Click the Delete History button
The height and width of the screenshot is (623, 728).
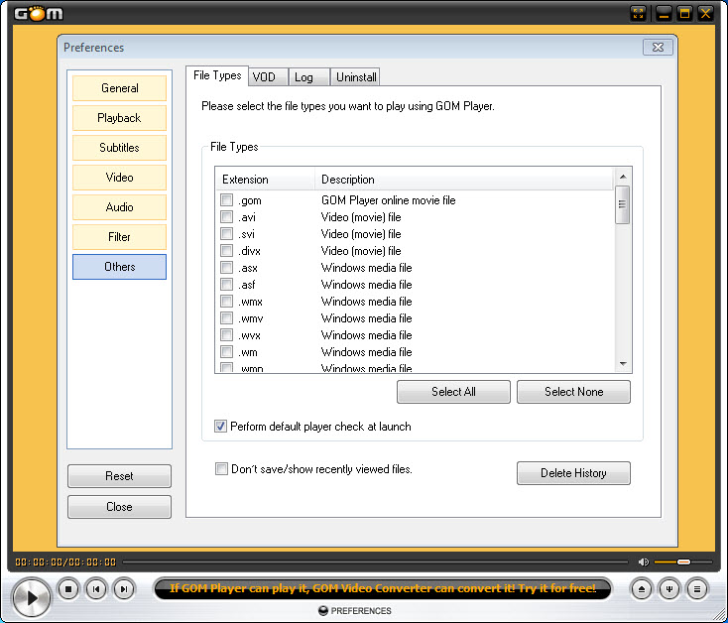click(573, 473)
